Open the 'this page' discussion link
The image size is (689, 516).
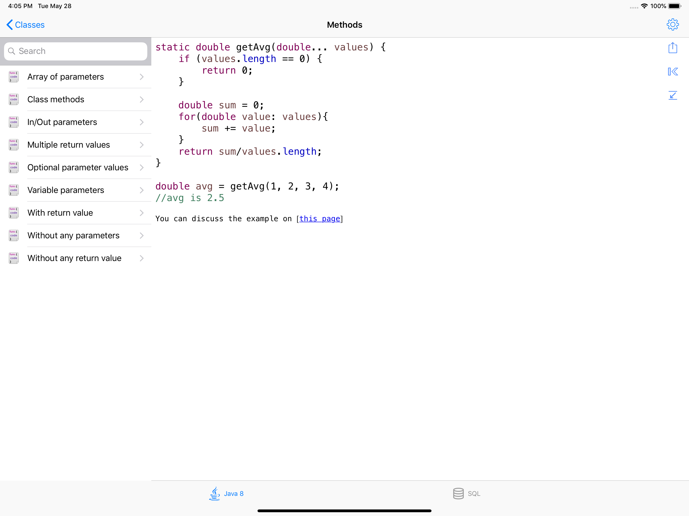(320, 219)
